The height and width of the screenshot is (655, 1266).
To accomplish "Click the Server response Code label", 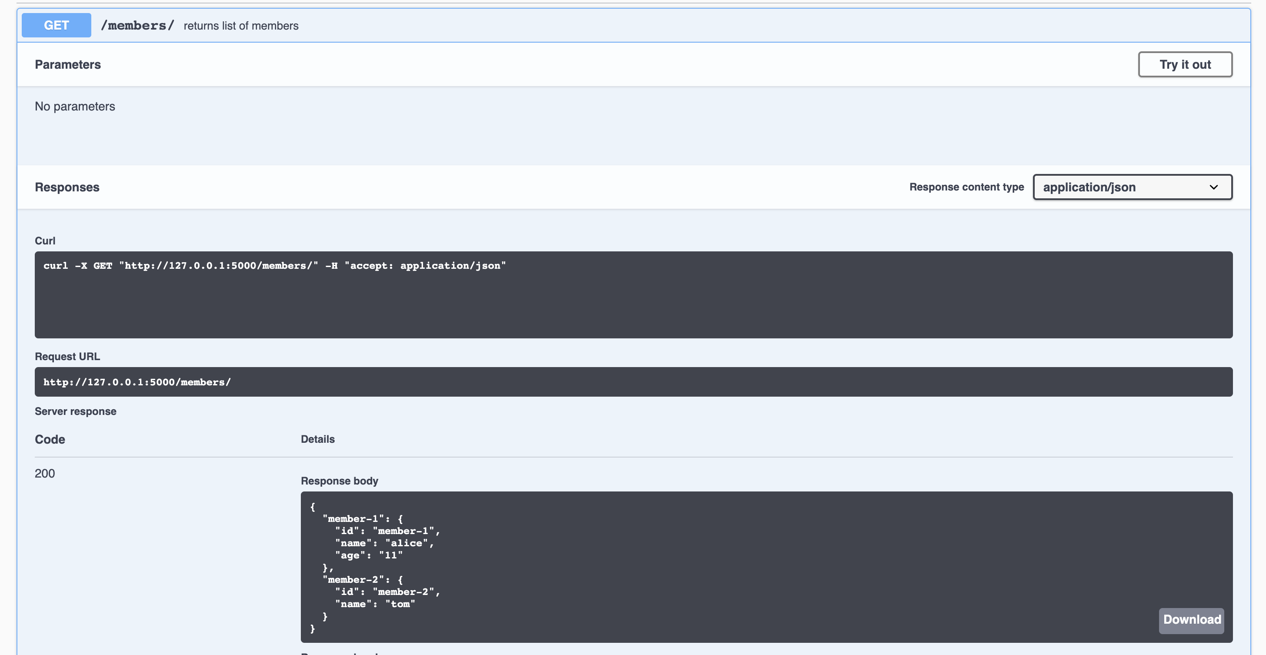I will (x=50, y=439).
